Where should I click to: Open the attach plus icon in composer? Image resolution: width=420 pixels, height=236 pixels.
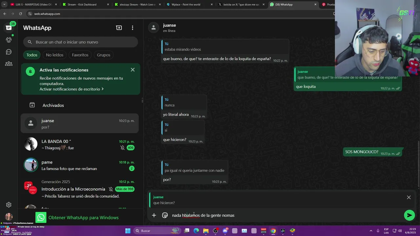pyautogui.click(x=154, y=215)
